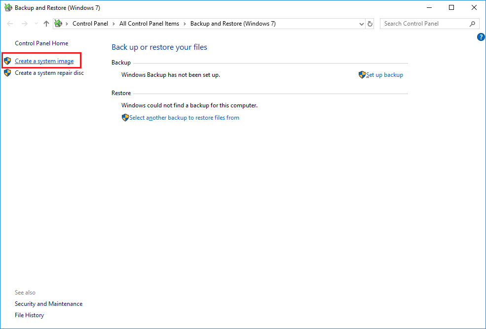The height and width of the screenshot is (329, 486).
Task: Maximize the Backup and Restore window
Action: [451, 7]
